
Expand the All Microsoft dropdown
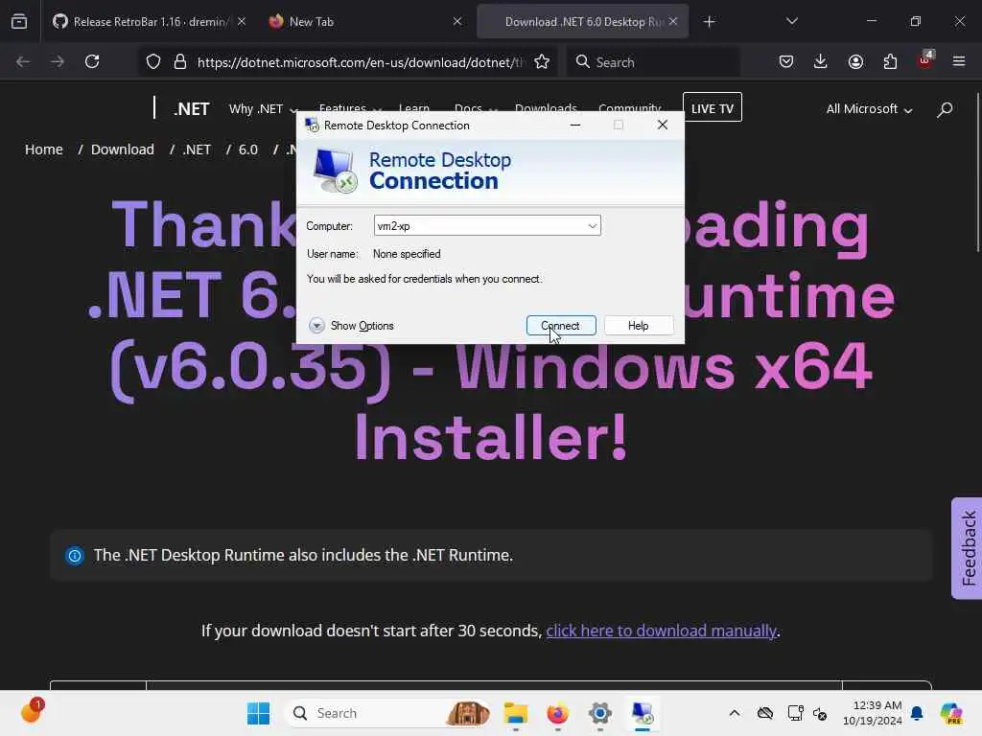coord(869,109)
